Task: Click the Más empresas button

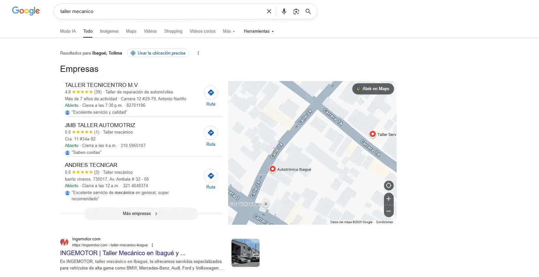Action: [141, 214]
